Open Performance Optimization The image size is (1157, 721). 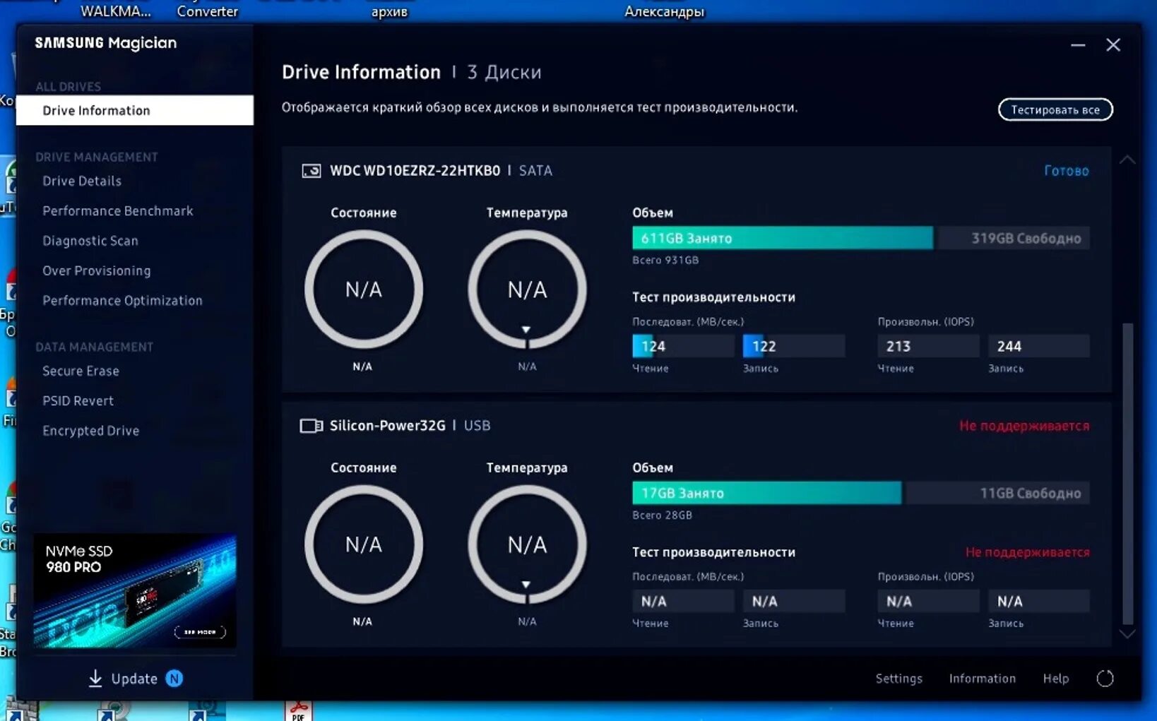[122, 301]
